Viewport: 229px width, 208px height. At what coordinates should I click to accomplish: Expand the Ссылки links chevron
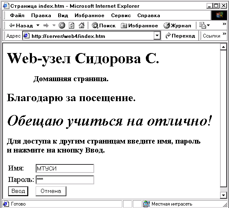click(224, 34)
